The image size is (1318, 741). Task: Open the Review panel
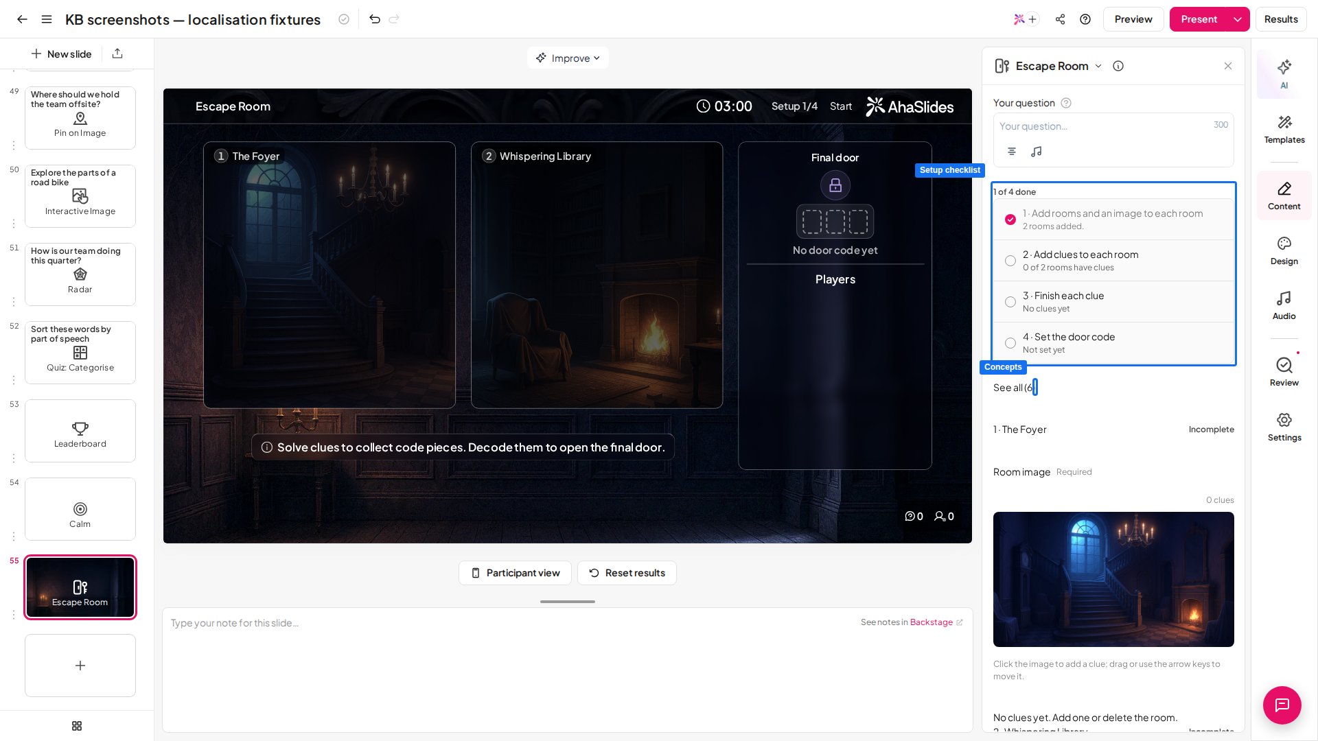1284,372
